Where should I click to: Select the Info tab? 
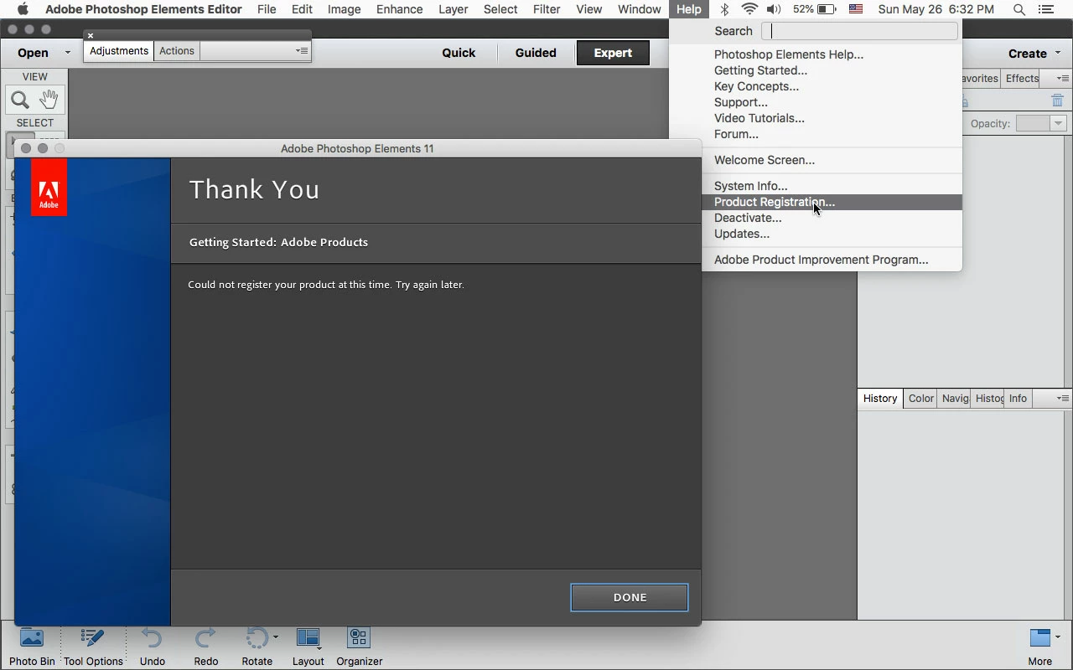1018,399
